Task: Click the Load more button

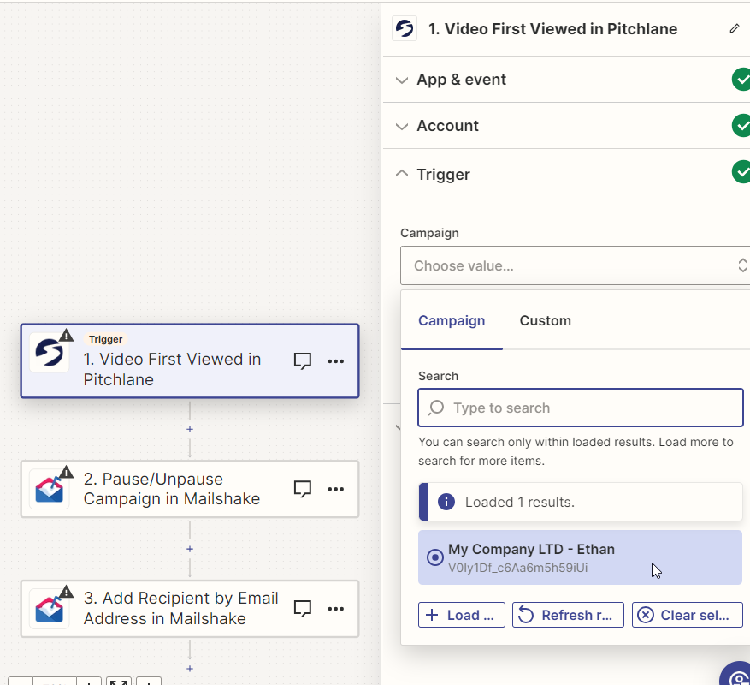Action: 462,615
